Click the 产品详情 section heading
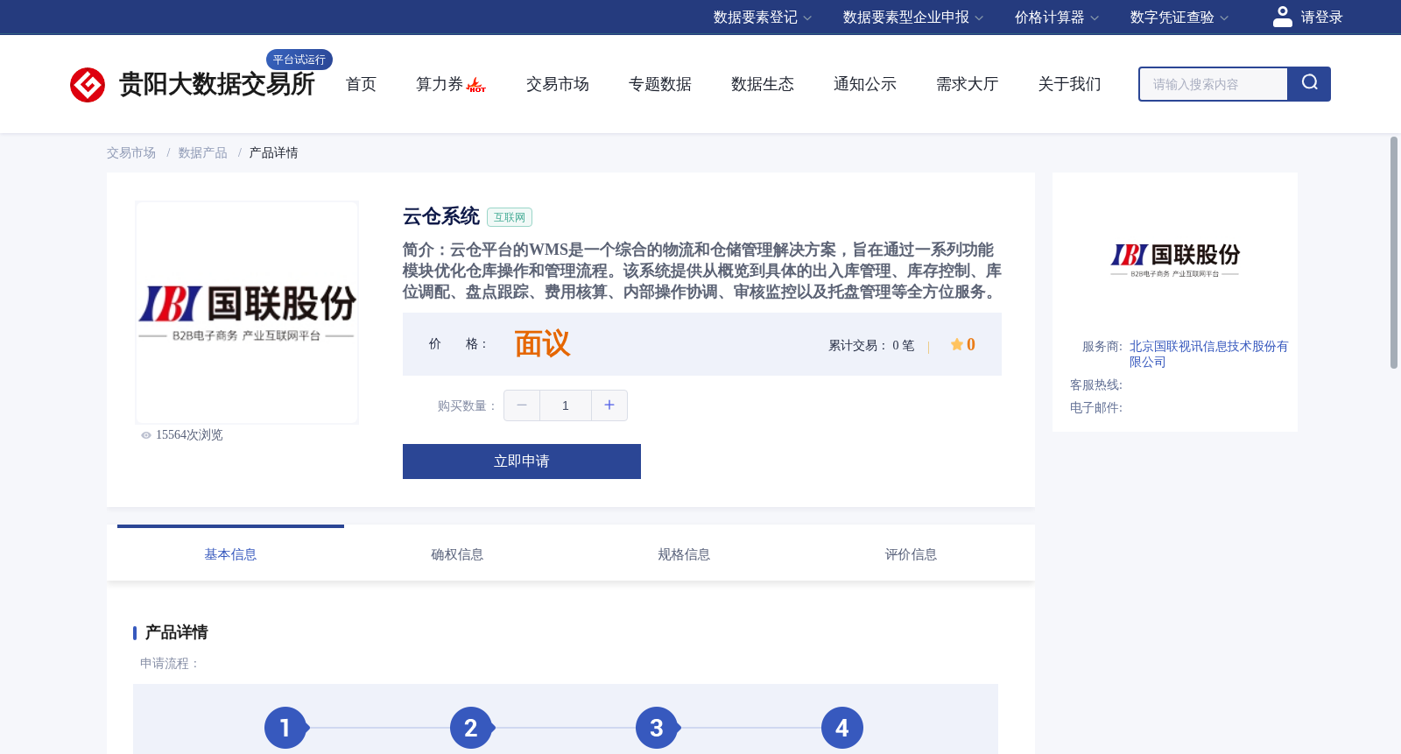The image size is (1401, 754). click(x=177, y=632)
